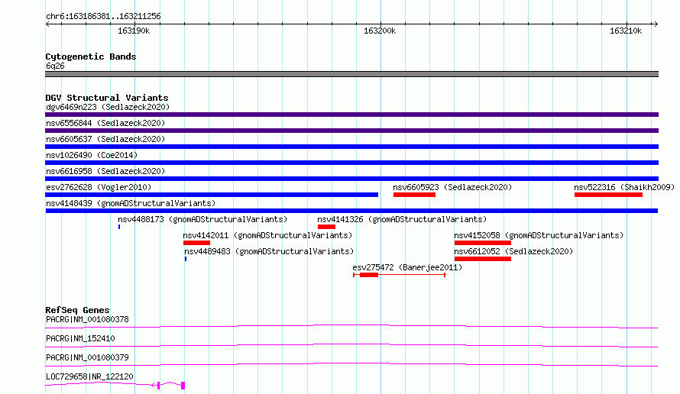The width and height of the screenshot is (680, 394).
Task: Click the nsv4489483 (gnomADStructuralVariants) label
Action: coord(269,251)
